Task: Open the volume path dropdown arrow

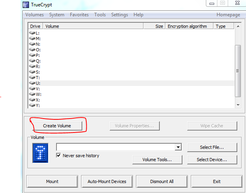Action: point(178,147)
